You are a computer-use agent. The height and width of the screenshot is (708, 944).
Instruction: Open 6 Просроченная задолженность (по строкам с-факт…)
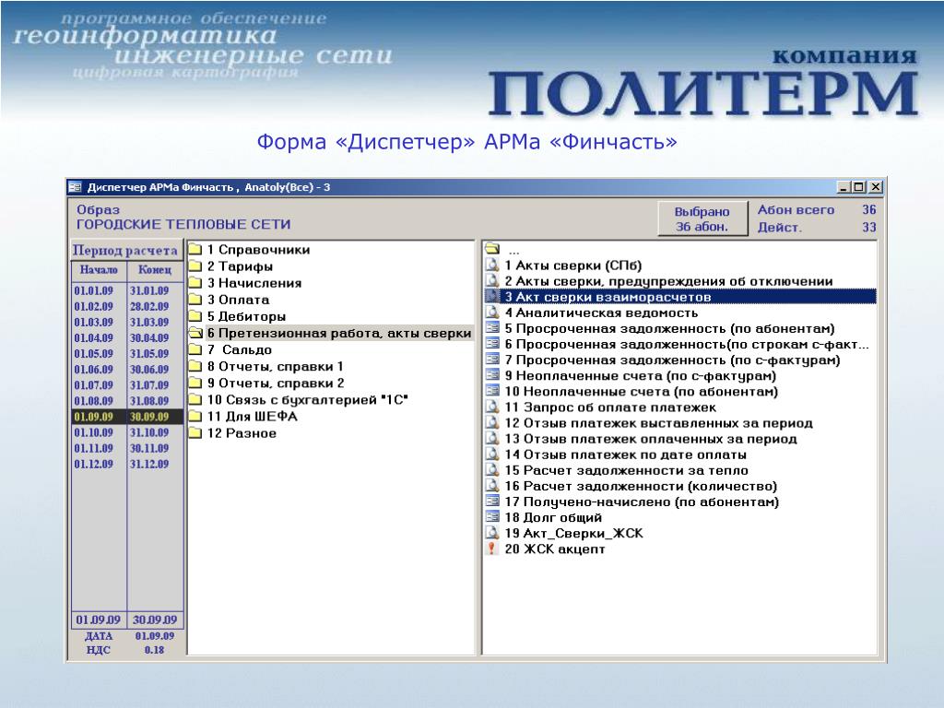click(686, 345)
